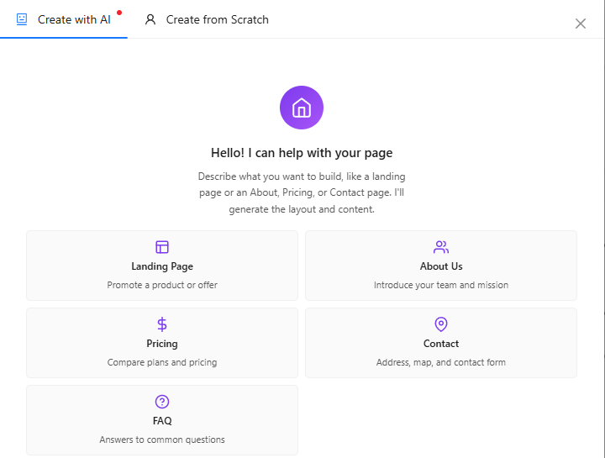This screenshot has width=605, height=458.
Task: Click "Address, map, and contact form" text
Action: tap(441, 362)
